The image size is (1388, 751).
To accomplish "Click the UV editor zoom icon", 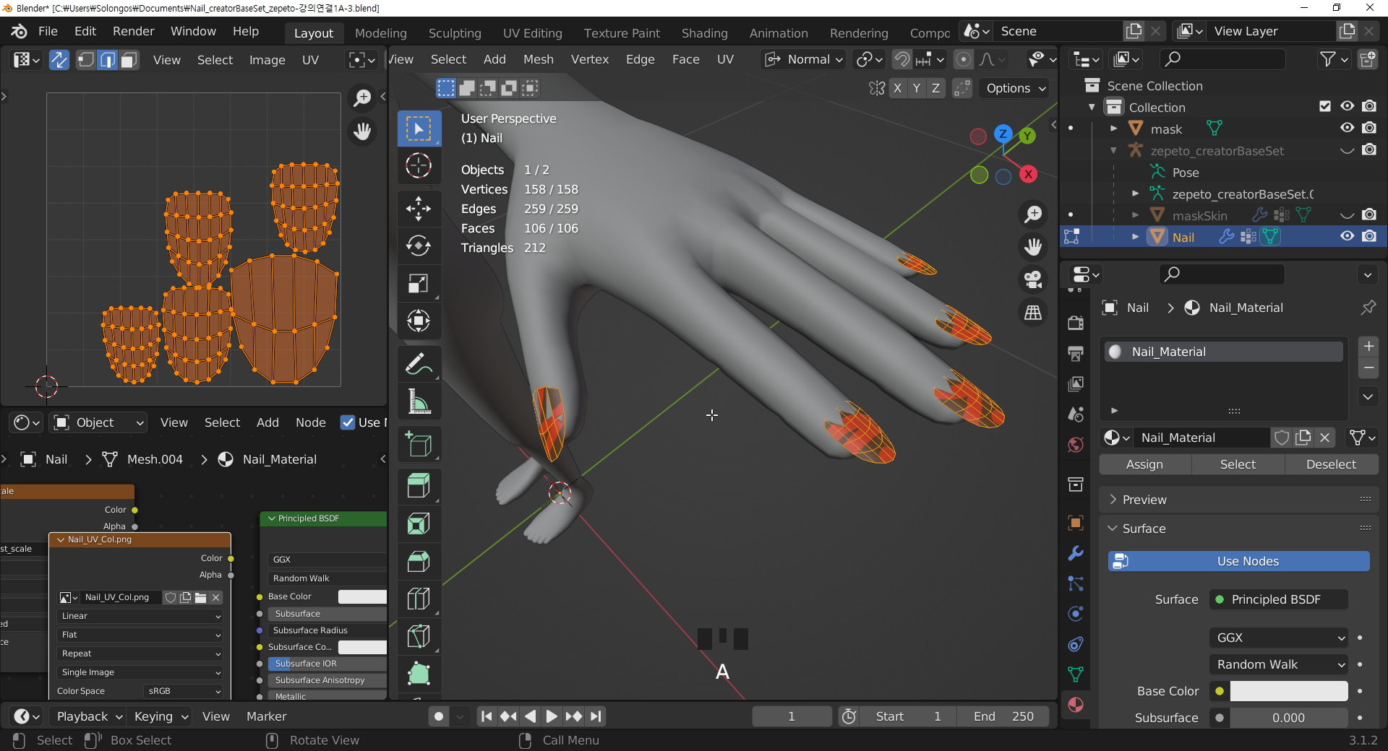I will [362, 97].
